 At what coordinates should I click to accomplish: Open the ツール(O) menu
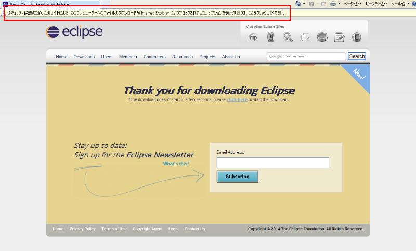(x=400, y=4)
